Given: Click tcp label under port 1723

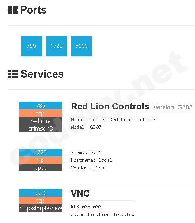Looking at the screenshot, I should coord(40,160).
